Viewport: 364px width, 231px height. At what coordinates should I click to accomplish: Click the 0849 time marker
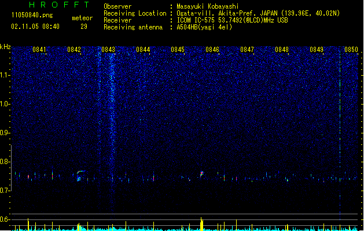pyautogui.click(x=317, y=50)
